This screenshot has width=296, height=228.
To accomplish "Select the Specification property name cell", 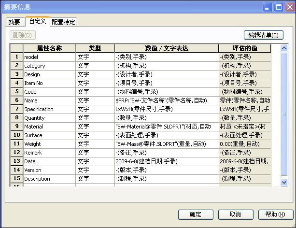I will pyautogui.click(x=49, y=109).
